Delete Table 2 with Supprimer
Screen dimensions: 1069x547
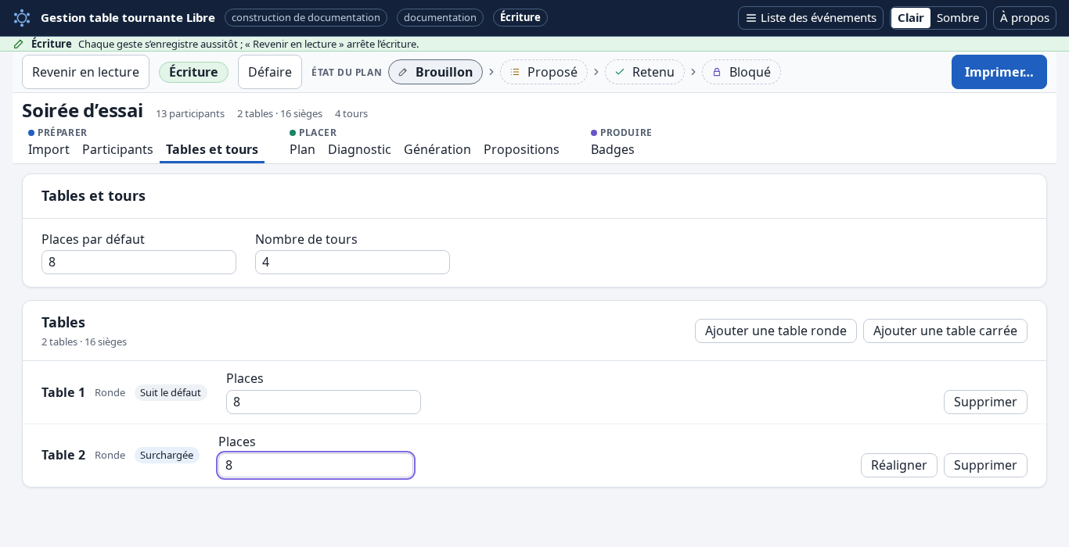(x=985, y=465)
